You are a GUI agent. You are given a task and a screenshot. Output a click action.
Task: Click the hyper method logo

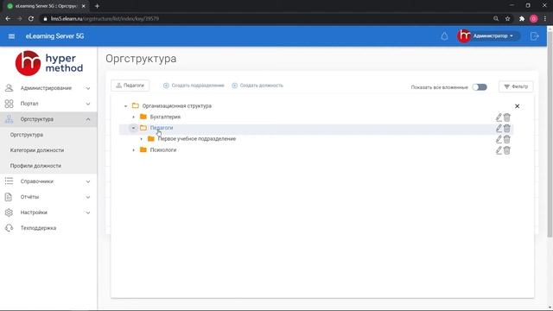[x=49, y=63]
